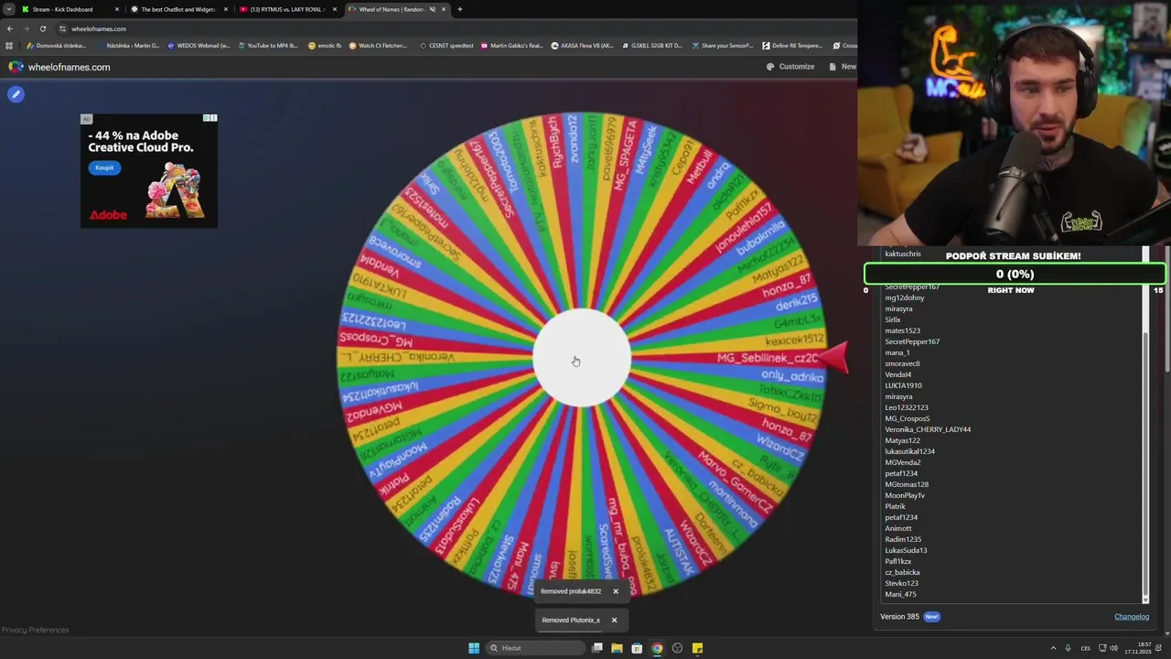This screenshot has width=1171, height=659.
Task: Click 'Leo12322123' in the entries list
Action: pyautogui.click(x=906, y=407)
